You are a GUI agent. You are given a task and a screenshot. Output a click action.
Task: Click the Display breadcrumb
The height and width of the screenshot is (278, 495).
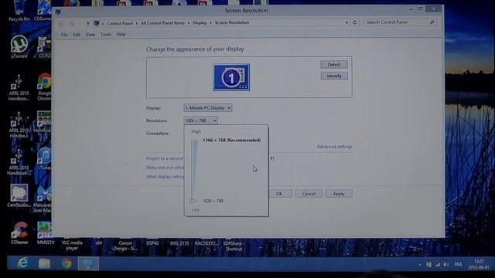click(200, 22)
